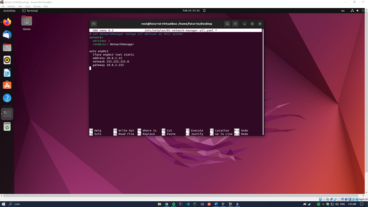The width and height of the screenshot is (368, 207).
Task: Click the terminal vertical scrollbar
Action: [263, 82]
